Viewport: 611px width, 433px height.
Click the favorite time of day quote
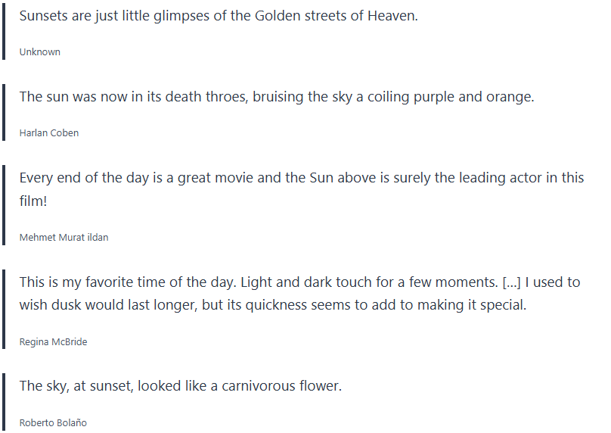(x=257, y=282)
